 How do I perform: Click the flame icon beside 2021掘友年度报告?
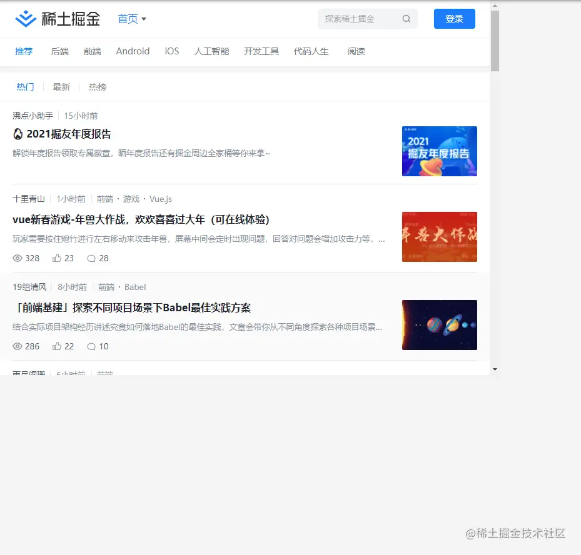[18, 134]
